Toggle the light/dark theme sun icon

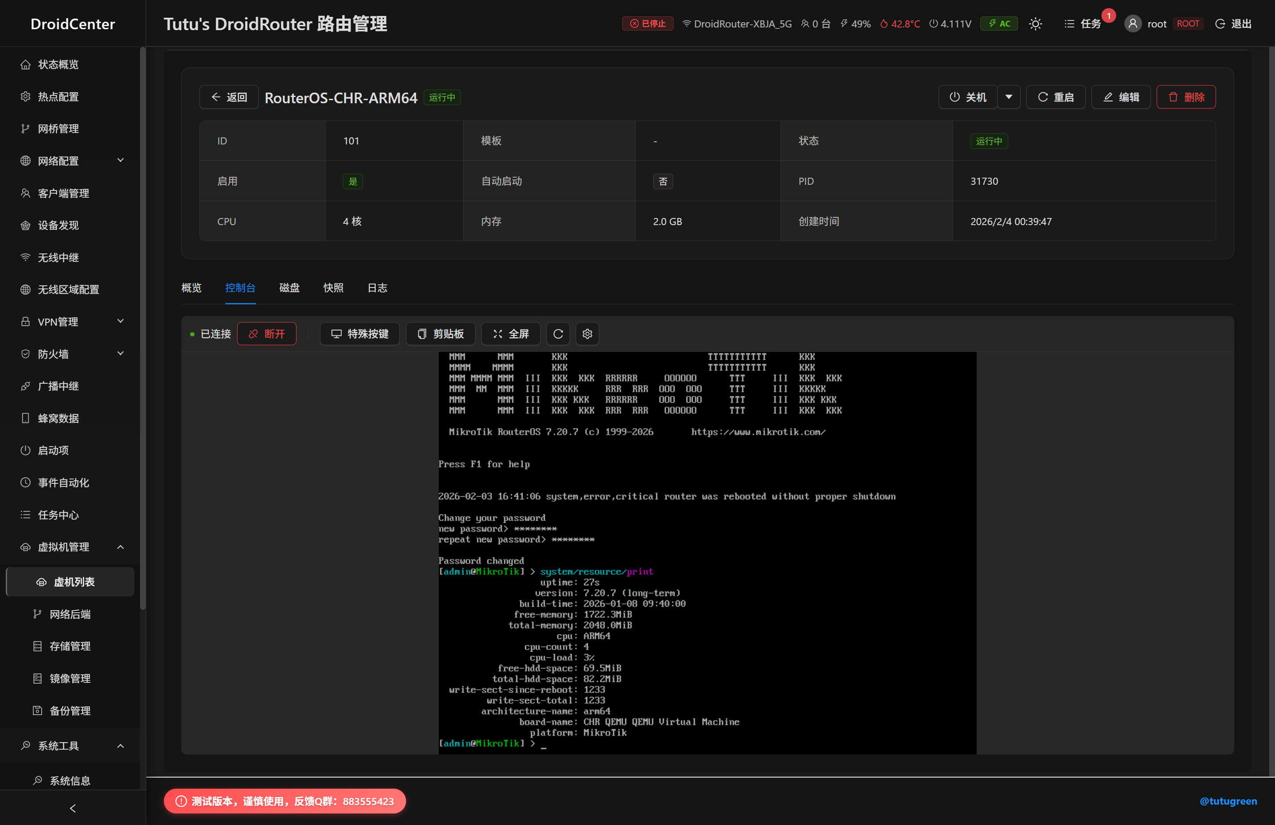(x=1035, y=24)
